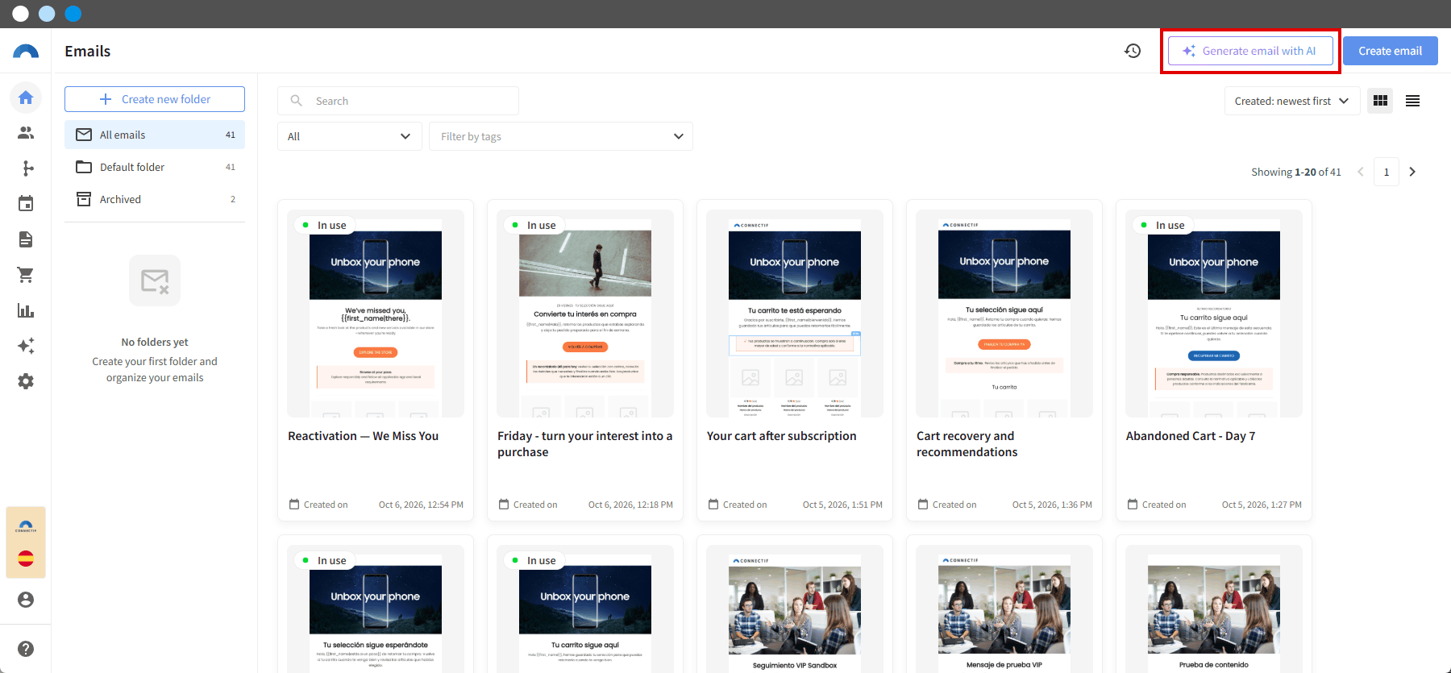
Task: Go to next page of emails
Action: [1412, 172]
